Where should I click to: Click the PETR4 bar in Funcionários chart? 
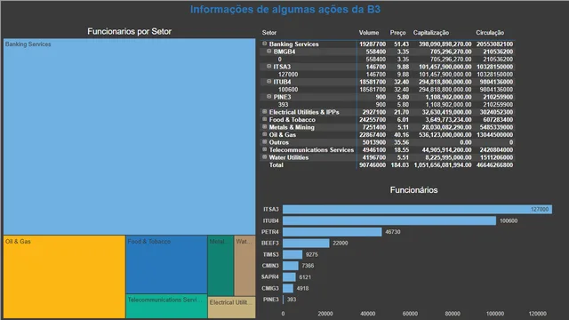(x=333, y=232)
